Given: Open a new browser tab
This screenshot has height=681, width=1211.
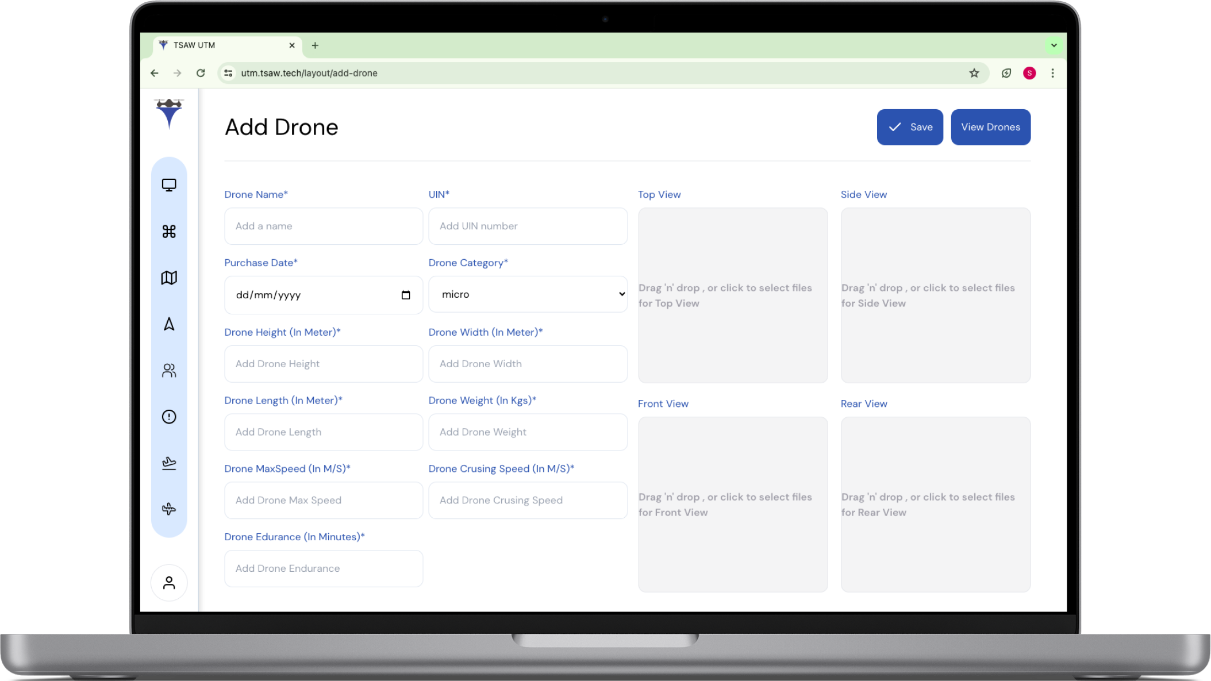Looking at the screenshot, I should [315, 45].
